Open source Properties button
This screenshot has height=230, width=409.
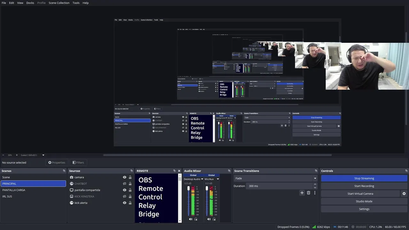57,163
